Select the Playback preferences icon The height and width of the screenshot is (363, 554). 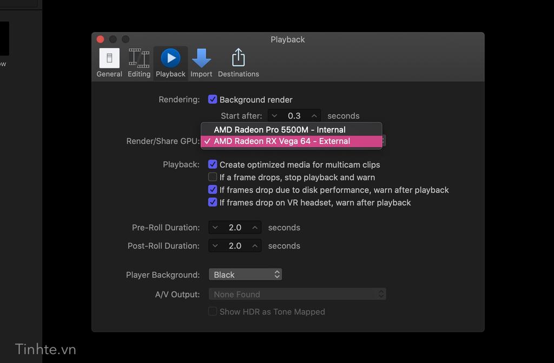(170, 63)
